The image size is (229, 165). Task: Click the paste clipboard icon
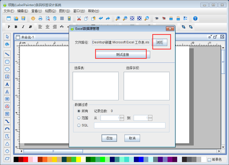coord(93,18)
